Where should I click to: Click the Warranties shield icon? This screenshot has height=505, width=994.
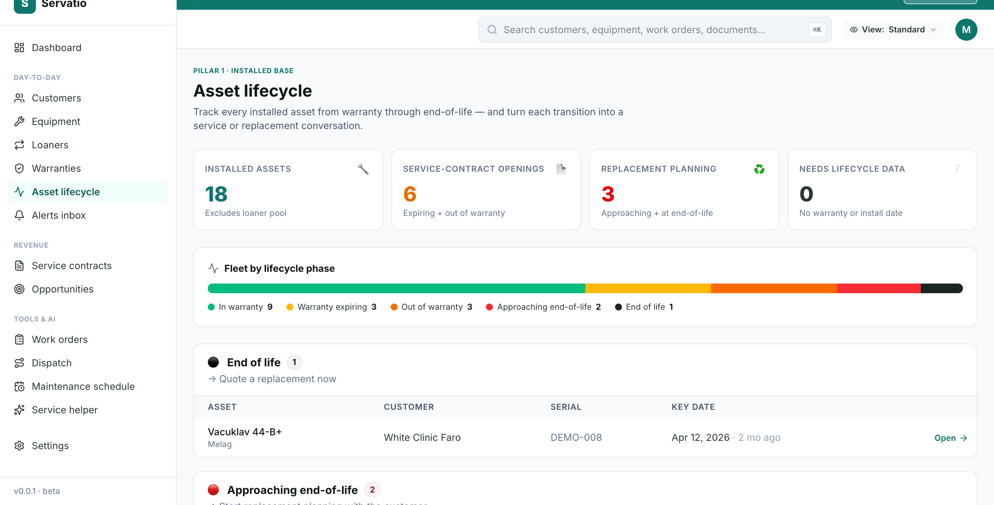pyautogui.click(x=19, y=169)
